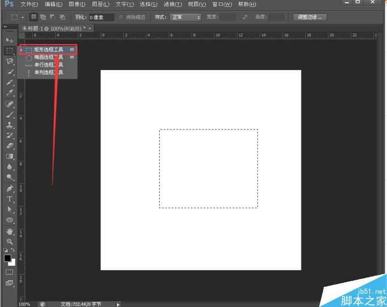Select the Gradient tool
This screenshot has width=387, height=307.
[9, 156]
